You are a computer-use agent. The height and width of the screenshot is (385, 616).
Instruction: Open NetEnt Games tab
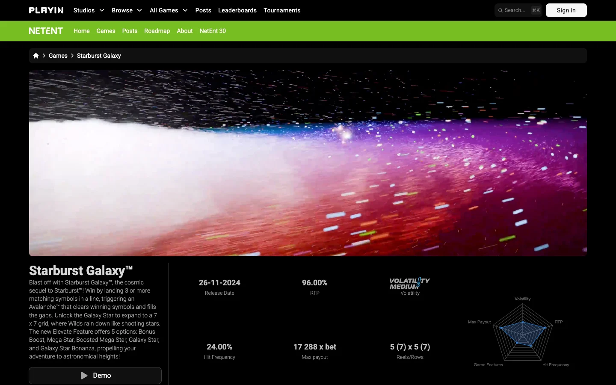(x=106, y=31)
